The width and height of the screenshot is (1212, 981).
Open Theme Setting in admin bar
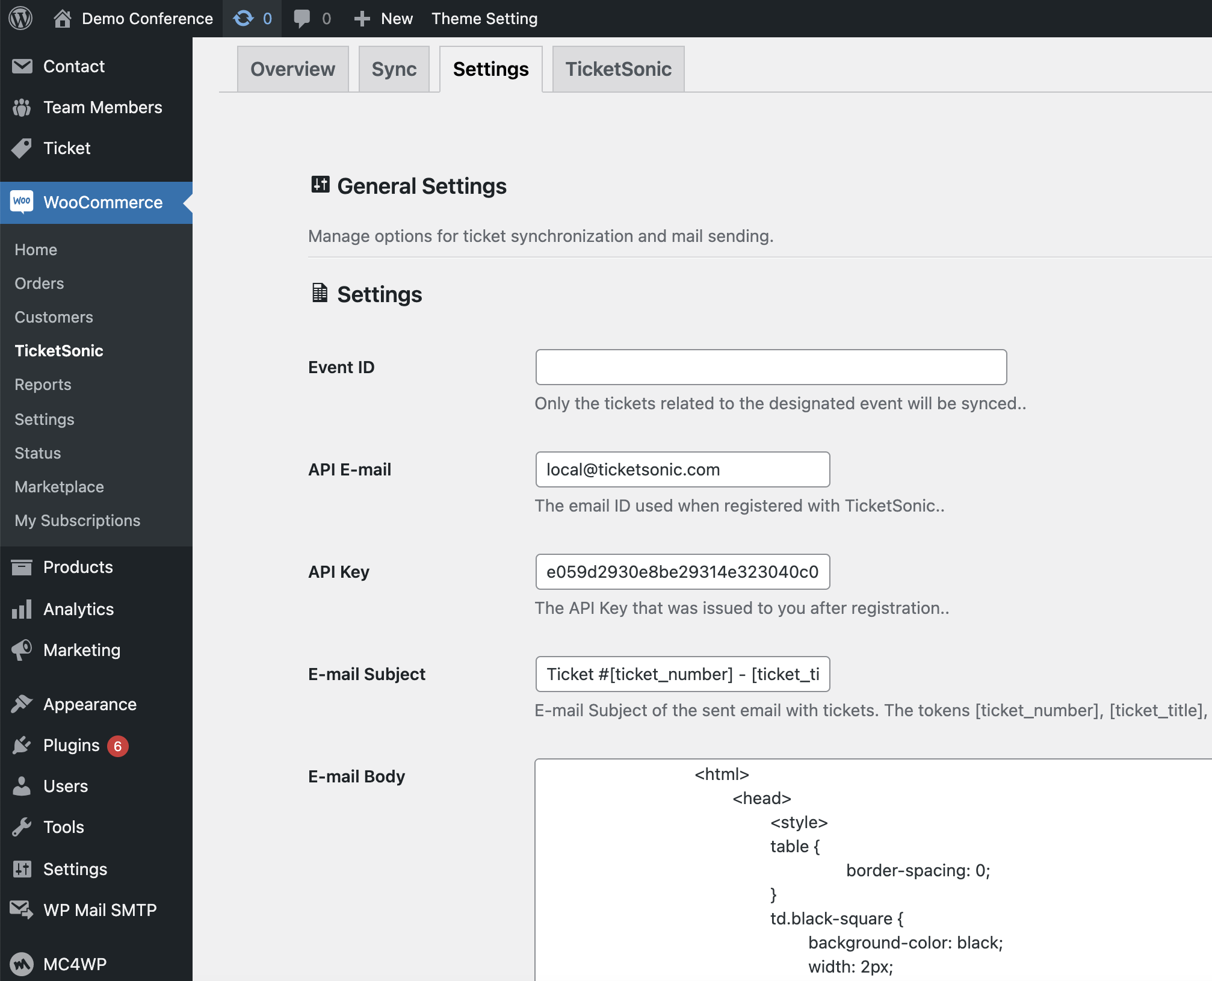(484, 19)
